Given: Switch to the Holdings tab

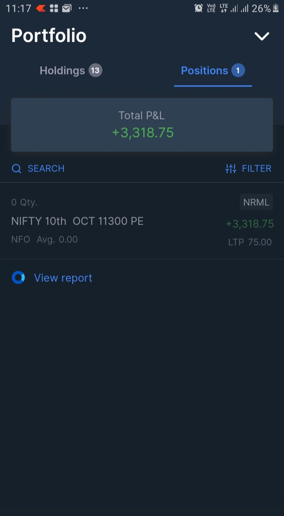Looking at the screenshot, I should [62, 71].
